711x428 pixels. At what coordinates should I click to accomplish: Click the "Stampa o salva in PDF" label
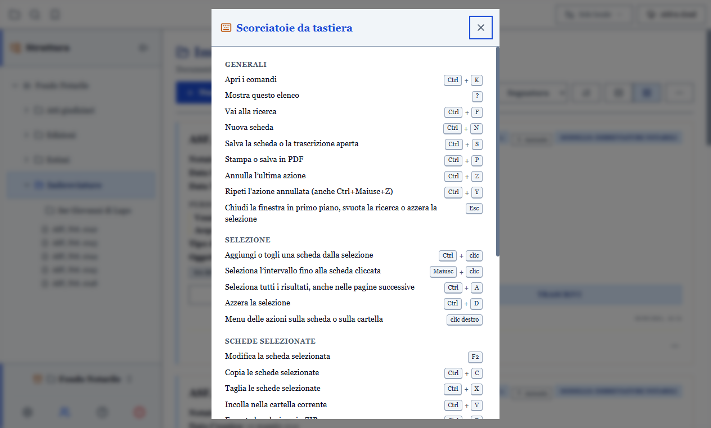264,160
